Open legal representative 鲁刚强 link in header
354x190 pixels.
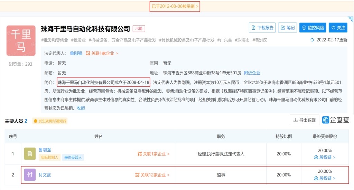tap(76, 53)
